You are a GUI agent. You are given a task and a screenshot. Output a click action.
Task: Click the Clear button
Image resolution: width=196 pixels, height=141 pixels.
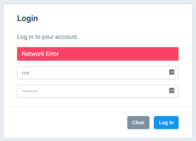pyautogui.click(x=138, y=123)
